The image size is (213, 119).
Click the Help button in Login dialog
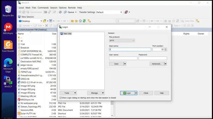[162, 93]
